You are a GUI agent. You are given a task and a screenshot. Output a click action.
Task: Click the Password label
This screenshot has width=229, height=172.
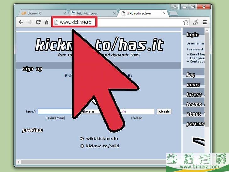pyautogui.click(x=195, y=49)
